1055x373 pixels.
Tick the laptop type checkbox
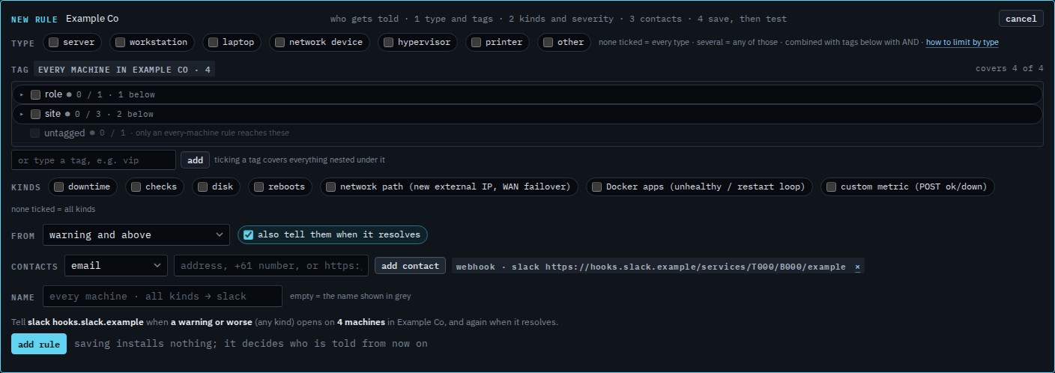(213, 43)
